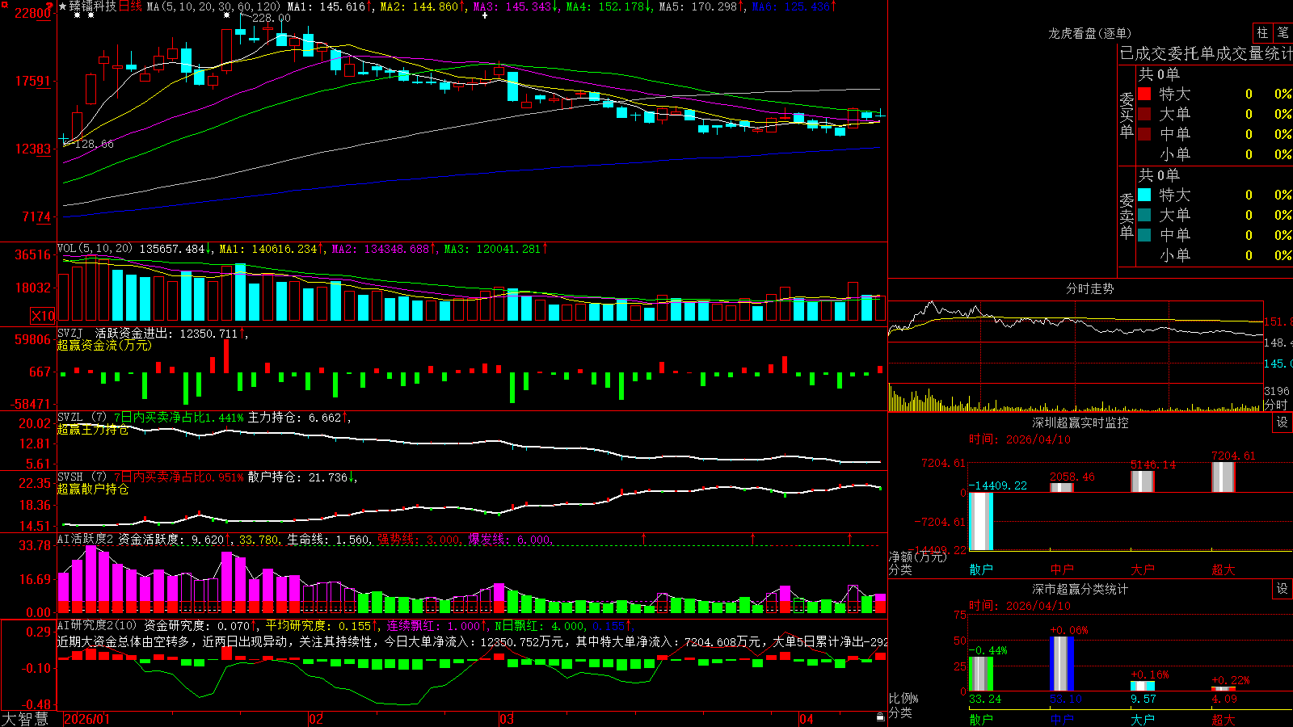The image size is (1293, 727).
Task: Click the dark red 中单 buy-order swatch
Action: tap(1144, 134)
